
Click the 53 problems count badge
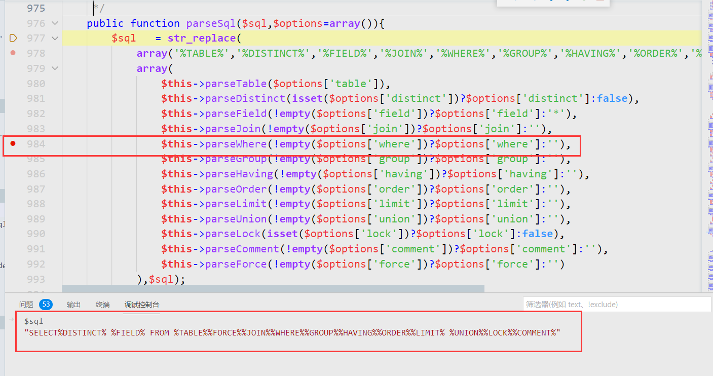[46, 305]
